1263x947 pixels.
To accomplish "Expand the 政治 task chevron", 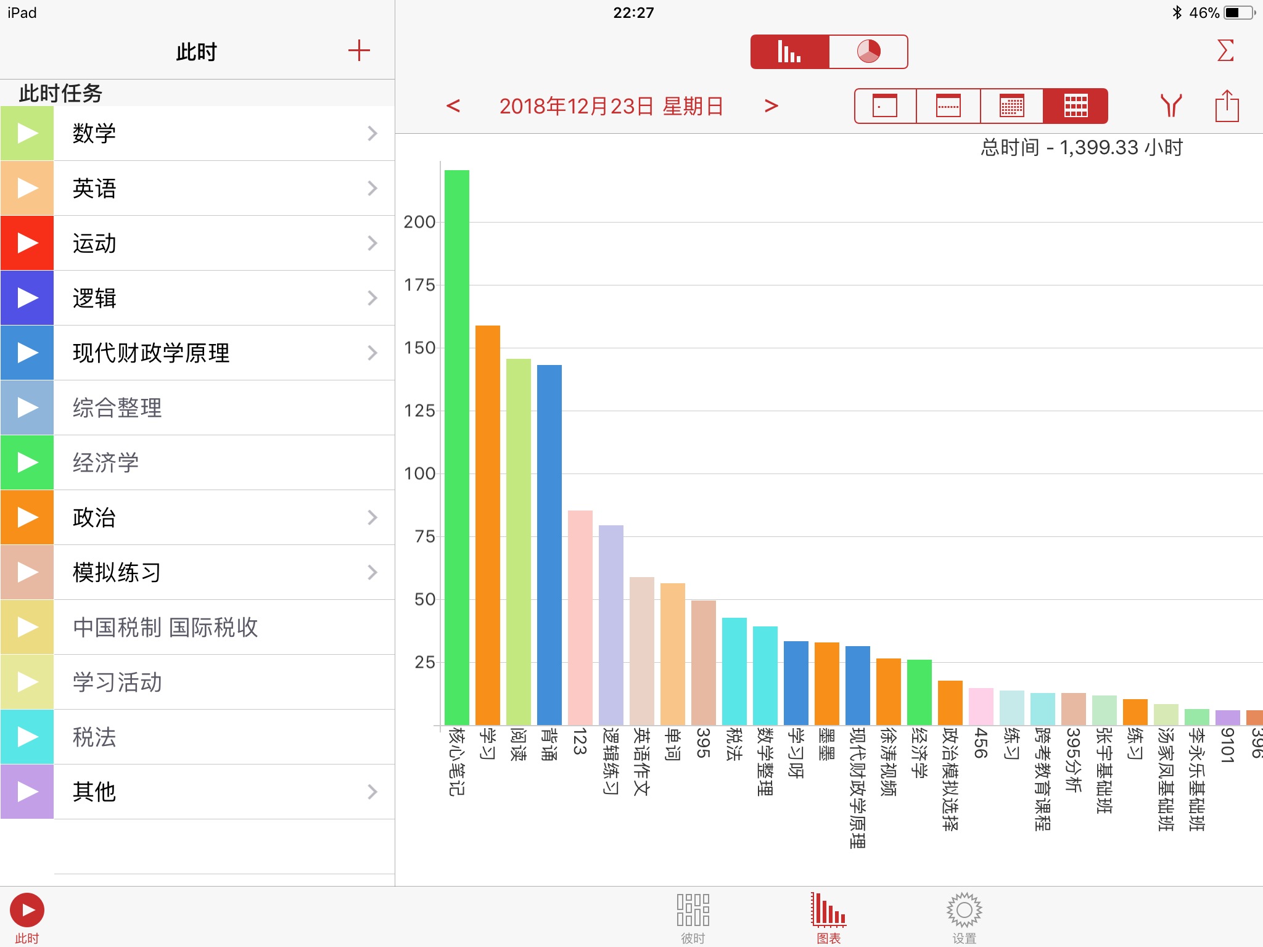I will [372, 517].
